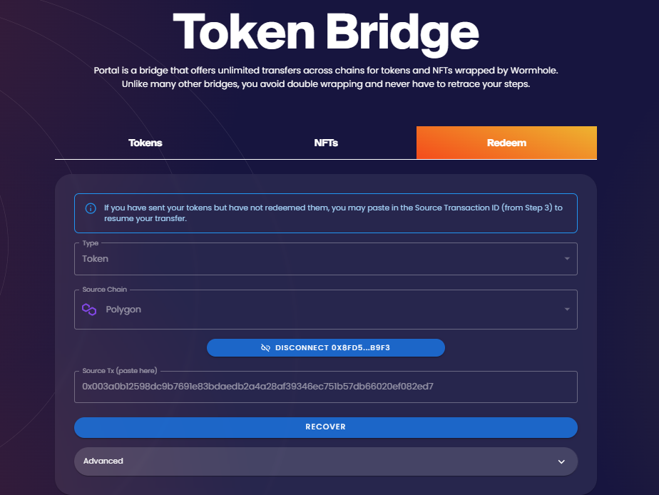The height and width of the screenshot is (495, 659).
Task: Click the "Source Tx (paste here)" field label
Action: pyautogui.click(x=120, y=371)
